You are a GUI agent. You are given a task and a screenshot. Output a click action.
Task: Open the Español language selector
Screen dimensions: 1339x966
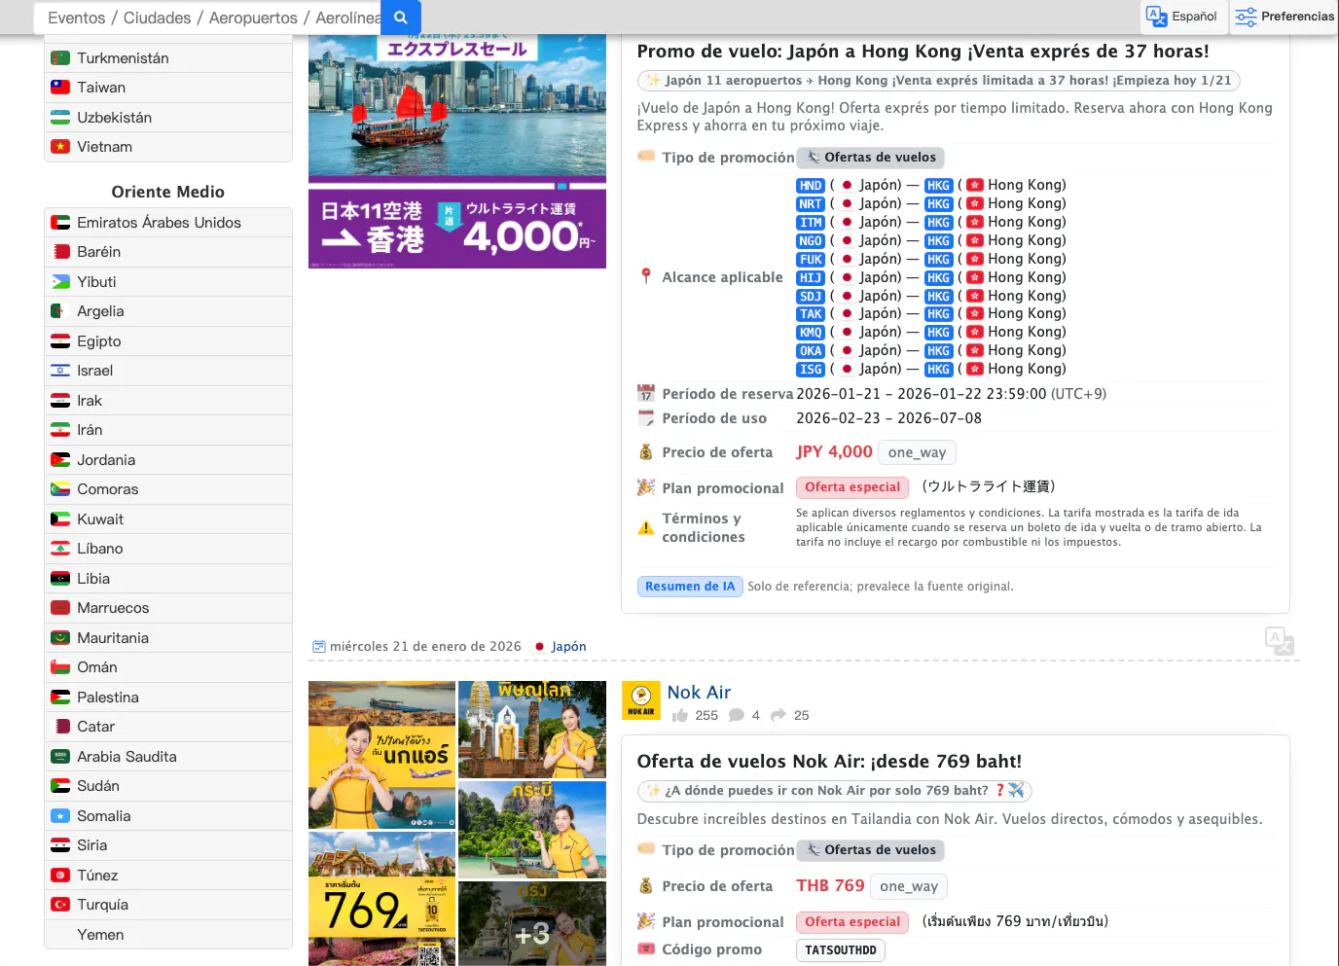coord(1182,17)
